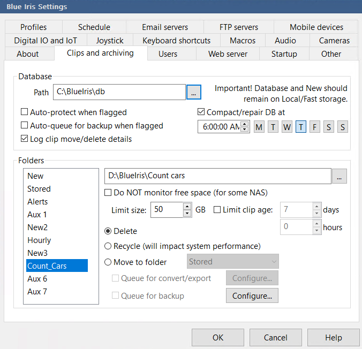The height and width of the screenshot is (349, 362).
Task: Browse for the Count cars folder path
Action: click(339, 176)
